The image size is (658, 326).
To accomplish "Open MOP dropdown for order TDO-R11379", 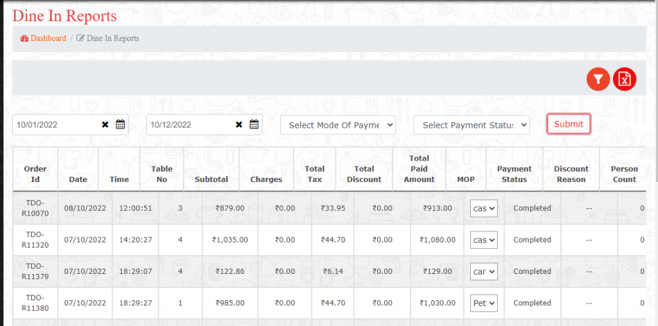I will (x=484, y=271).
